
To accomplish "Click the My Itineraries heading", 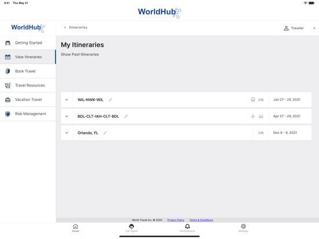I will (83, 45).
